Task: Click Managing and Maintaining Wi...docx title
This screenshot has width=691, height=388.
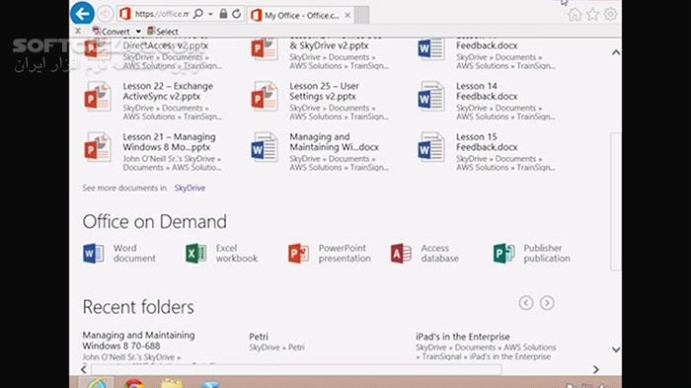Action: 334,141
